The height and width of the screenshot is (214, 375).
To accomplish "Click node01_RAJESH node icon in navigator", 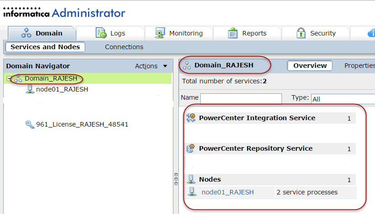I will point(30,89).
